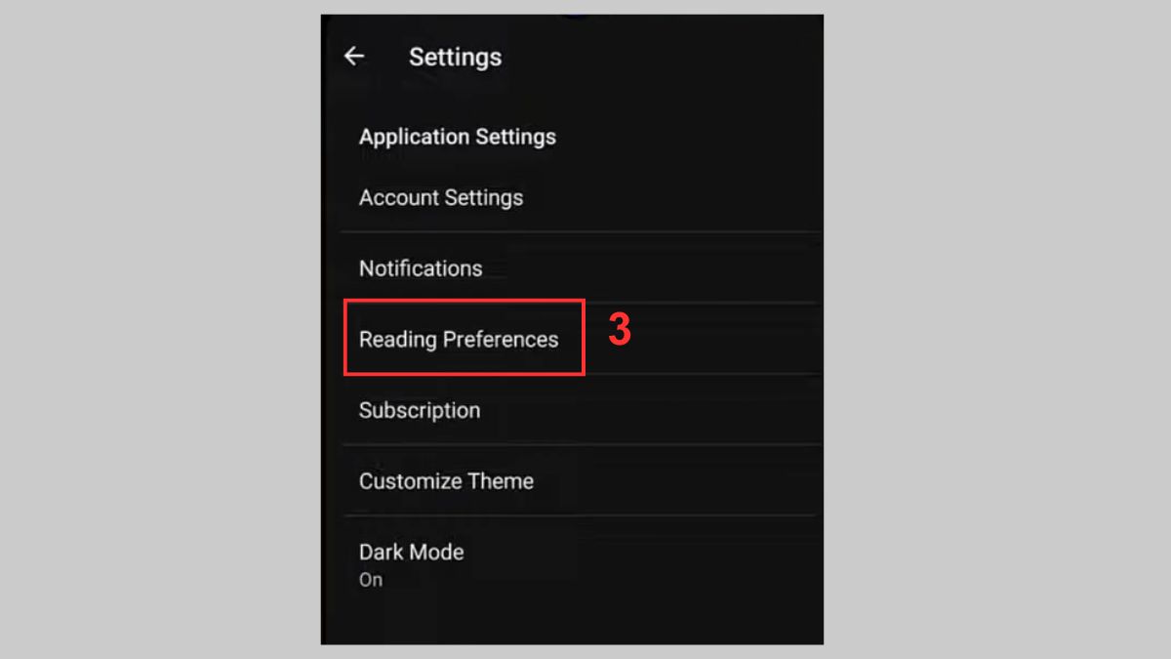
Task: Select the highlighted Reading Preferences item
Action: (x=459, y=339)
